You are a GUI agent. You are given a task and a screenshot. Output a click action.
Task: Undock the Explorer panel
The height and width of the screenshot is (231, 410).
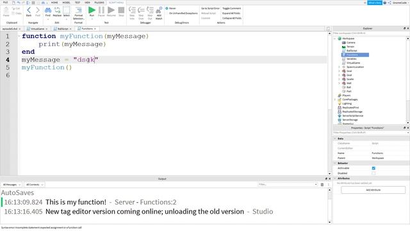point(404,28)
